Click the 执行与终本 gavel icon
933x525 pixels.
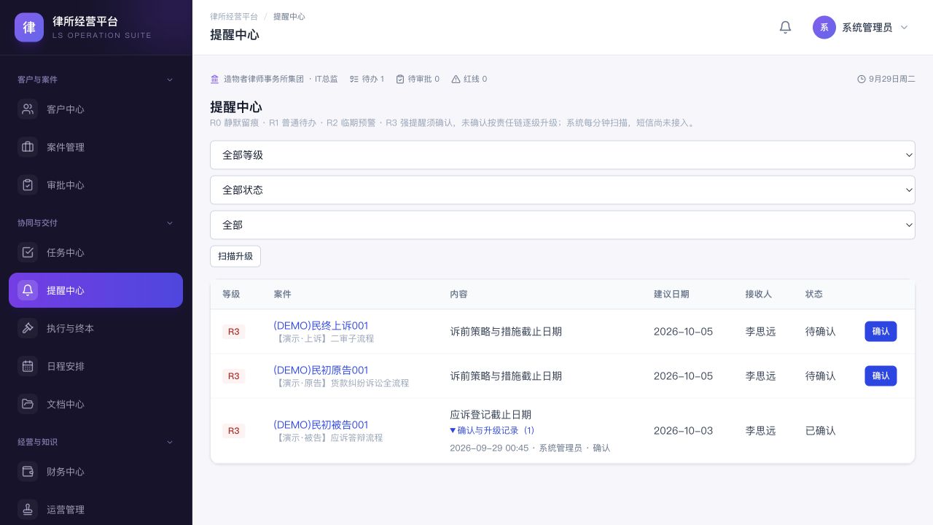pos(28,328)
